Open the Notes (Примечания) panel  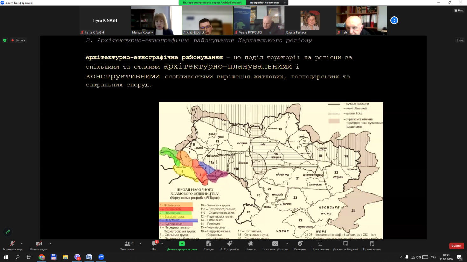tap(372, 244)
